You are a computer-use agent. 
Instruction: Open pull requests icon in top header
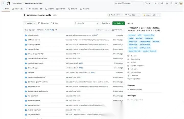(167, 3)
